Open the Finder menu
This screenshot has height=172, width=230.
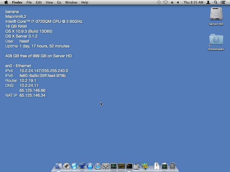pos(17,3)
